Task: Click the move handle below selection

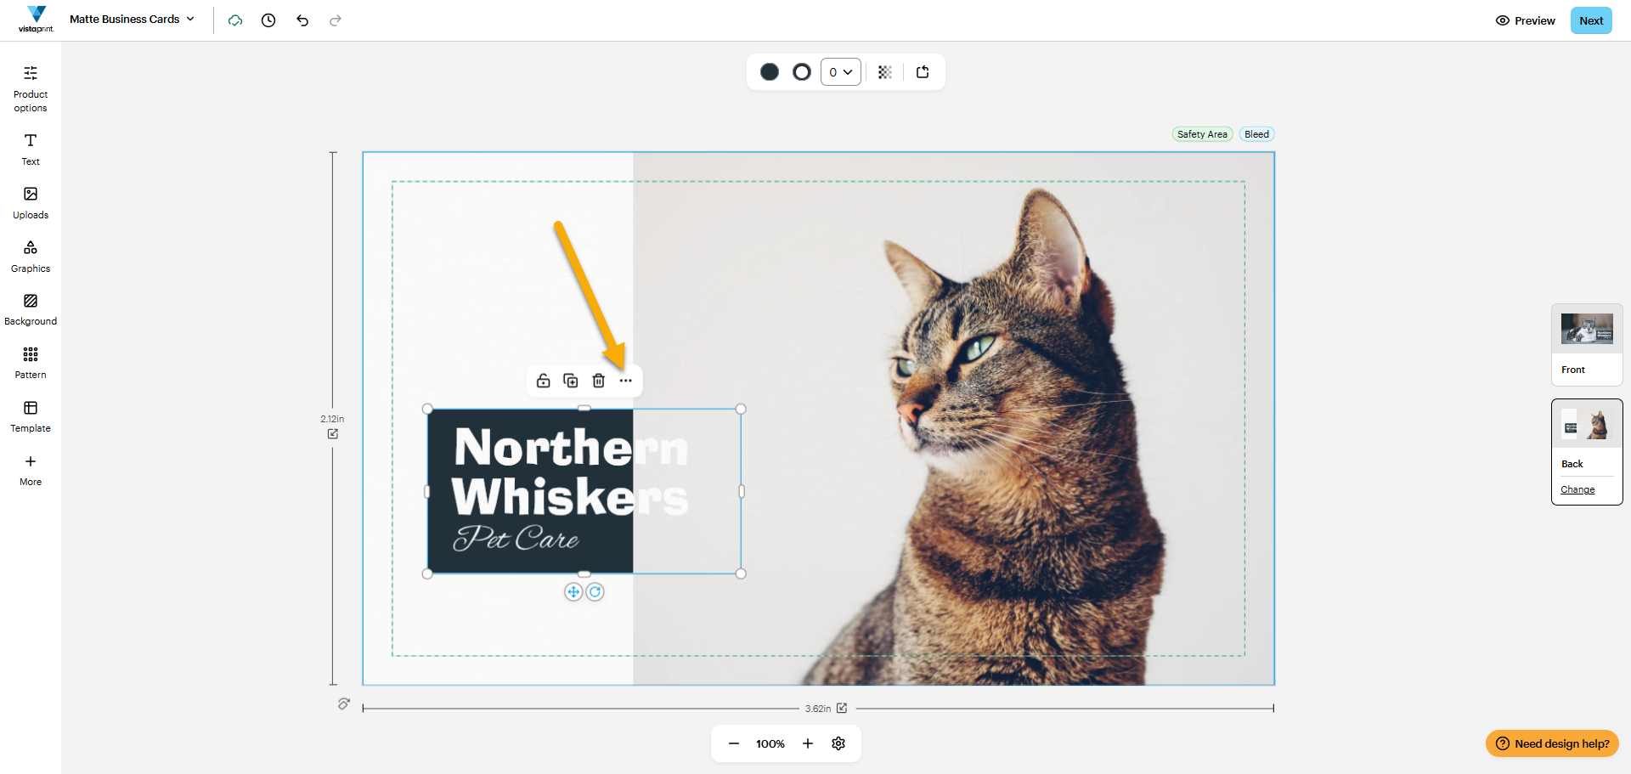Action: tap(573, 592)
